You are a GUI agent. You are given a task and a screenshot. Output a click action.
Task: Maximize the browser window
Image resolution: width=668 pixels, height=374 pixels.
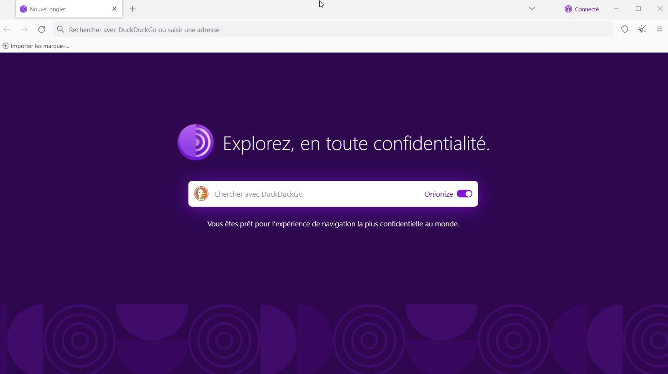(638, 9)
